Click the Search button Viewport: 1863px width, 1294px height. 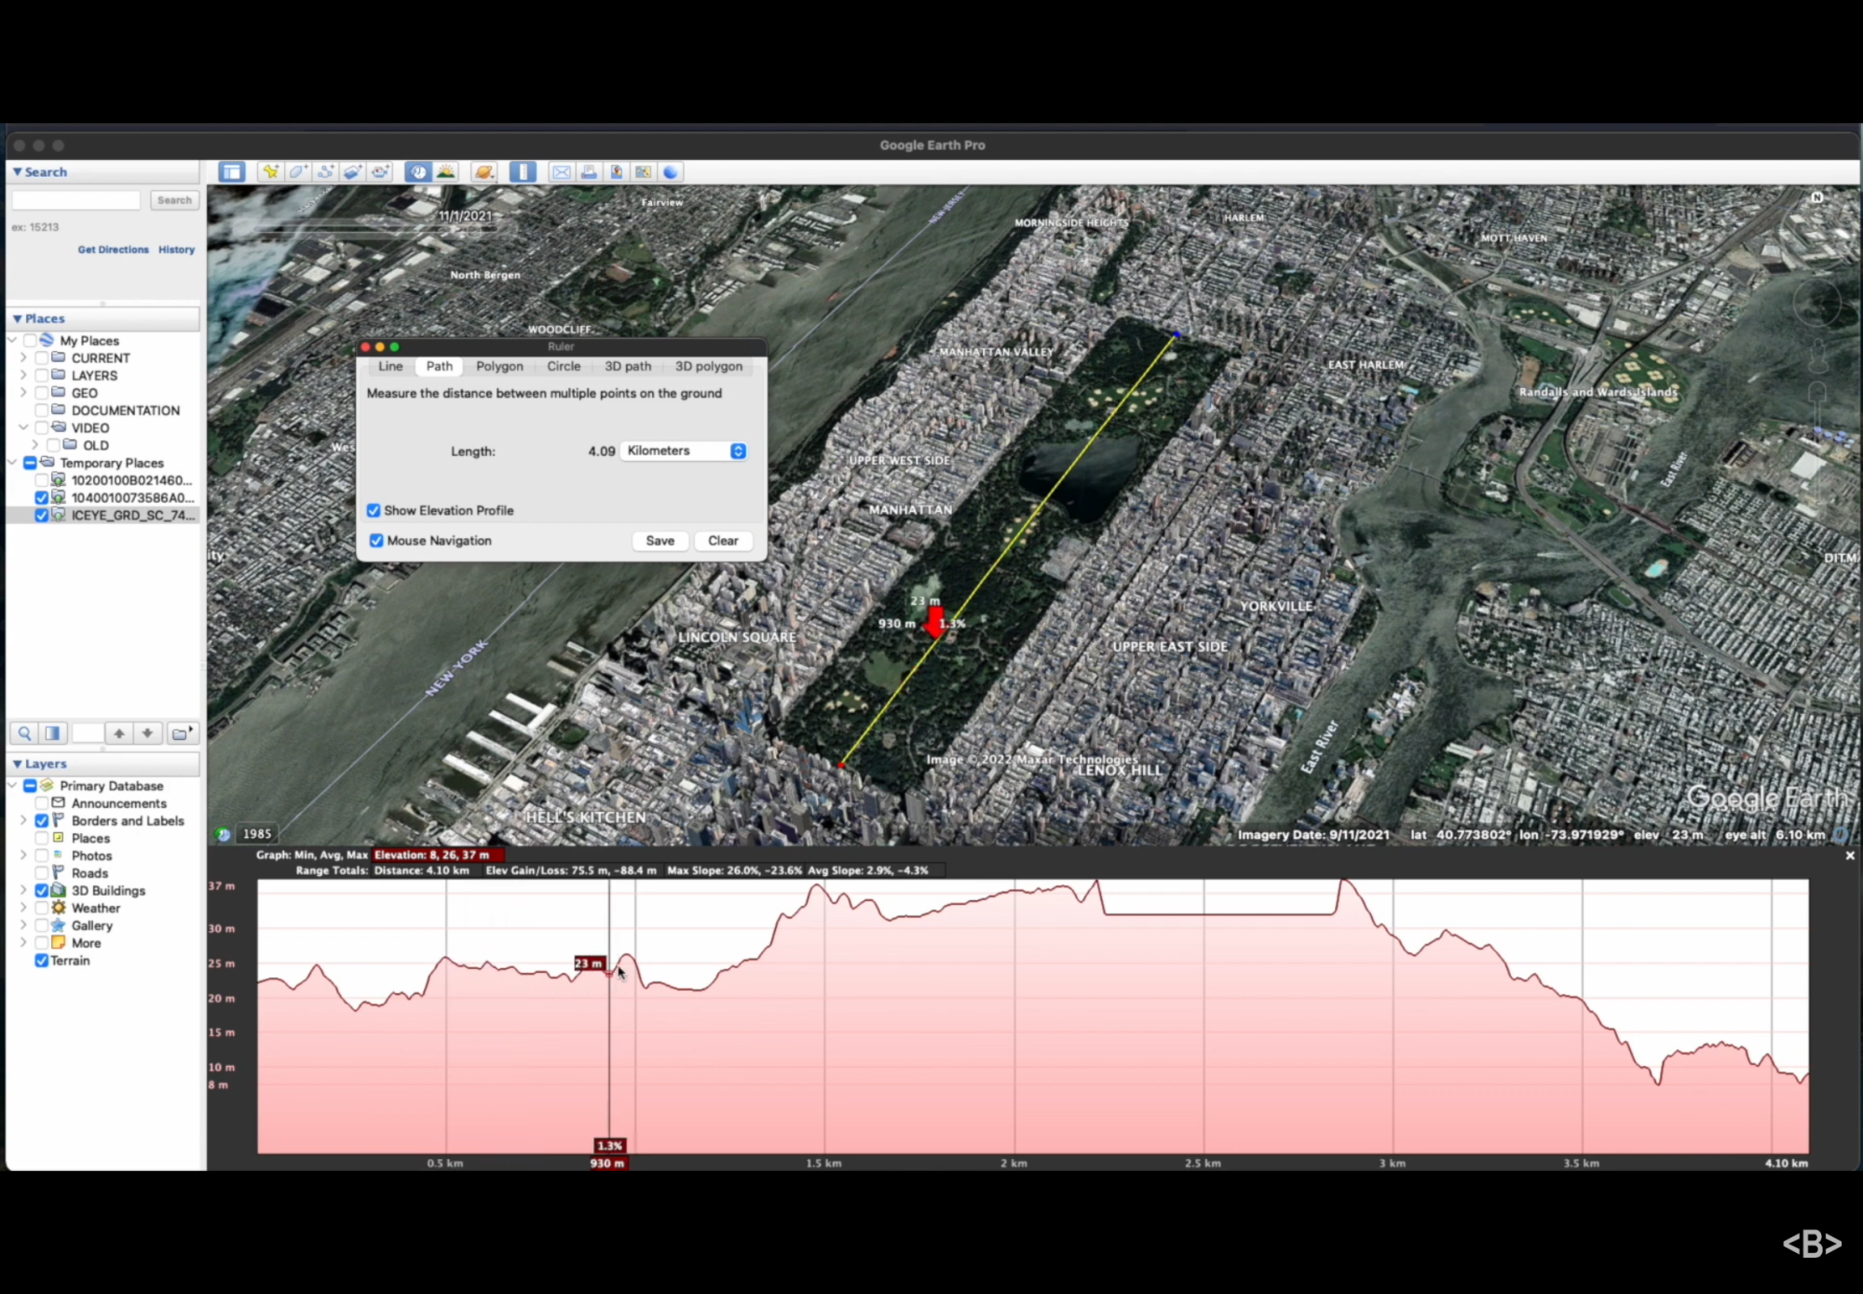click(x=174, y=200)
